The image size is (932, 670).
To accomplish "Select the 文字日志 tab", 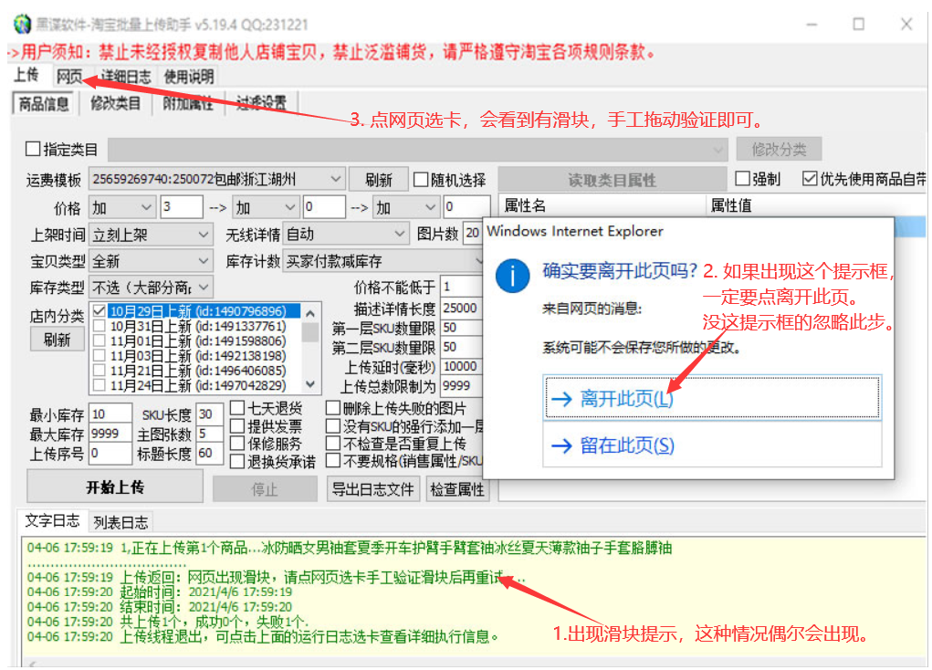I will 52,521.
